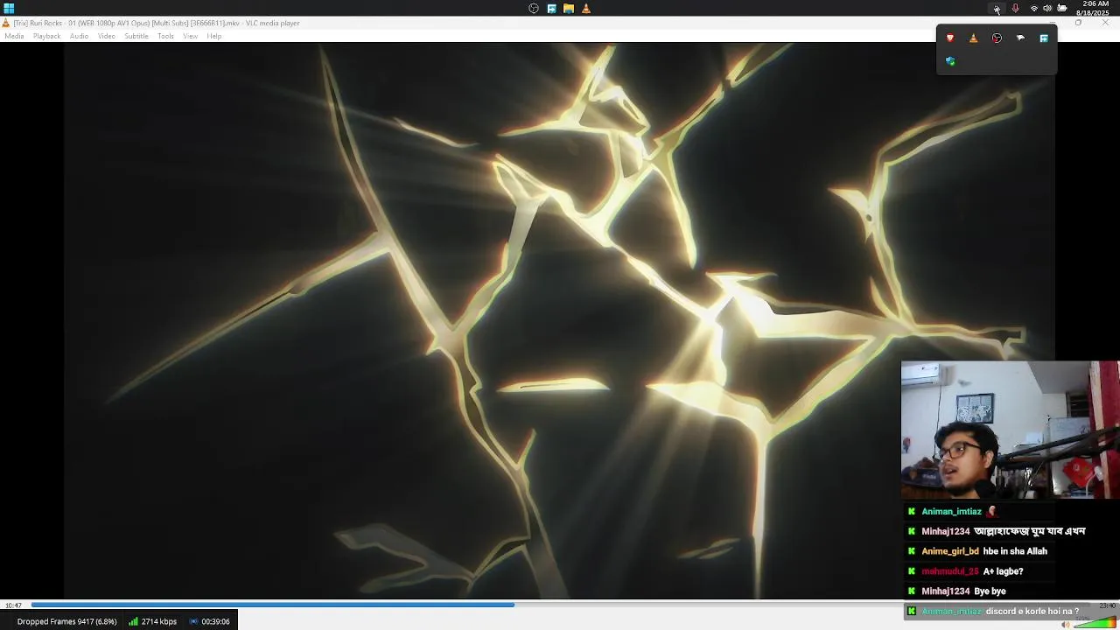
Task: Click the speaker volume tray icon
Action: pos(1047,9)
